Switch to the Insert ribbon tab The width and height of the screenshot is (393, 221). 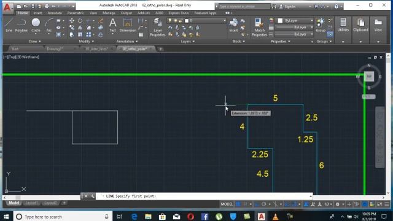tap(37, 13)
